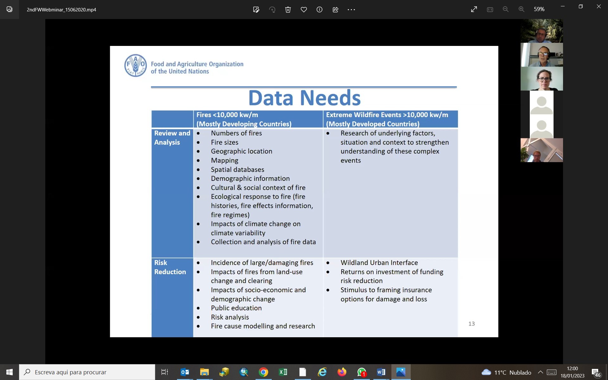Click the slide page number 13
Screen dimensions: 608x380
tap(472, 324)
